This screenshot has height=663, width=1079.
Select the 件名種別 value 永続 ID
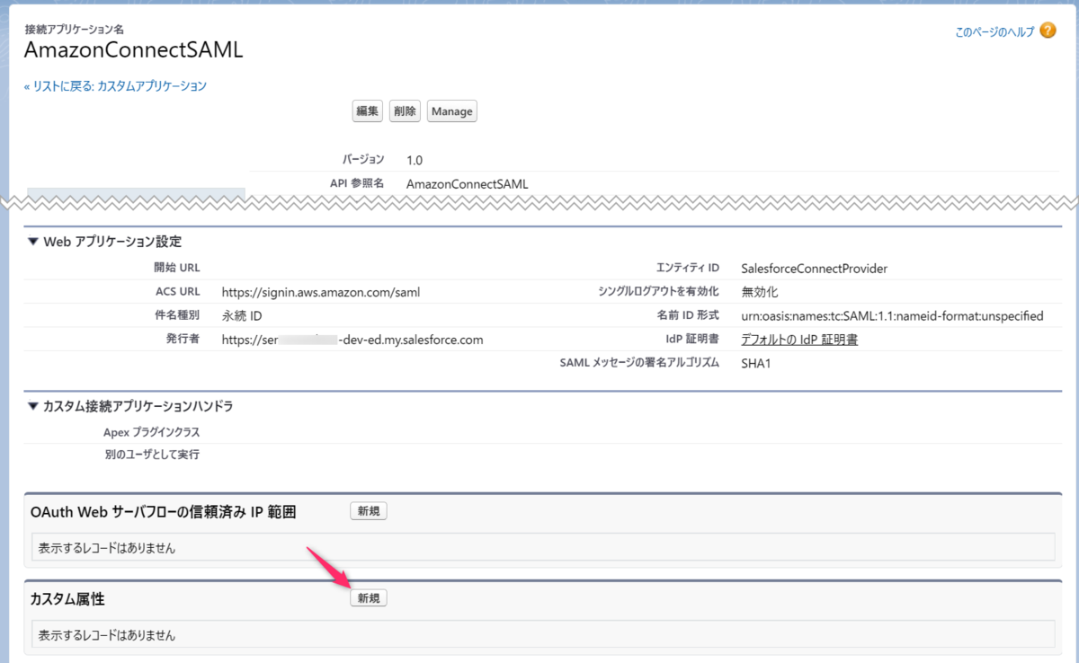[242, 316]
